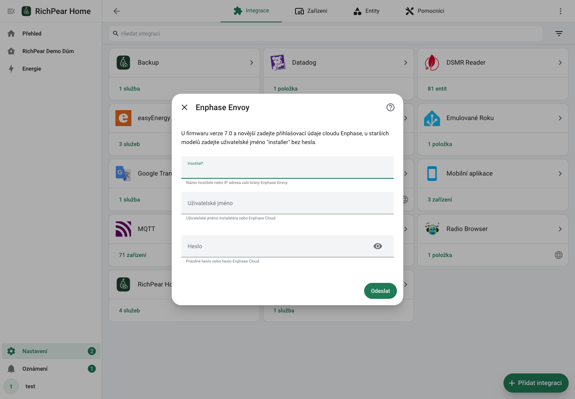
Task: Open help for Enphase Envoy dialog
Action: click(391, 107)
